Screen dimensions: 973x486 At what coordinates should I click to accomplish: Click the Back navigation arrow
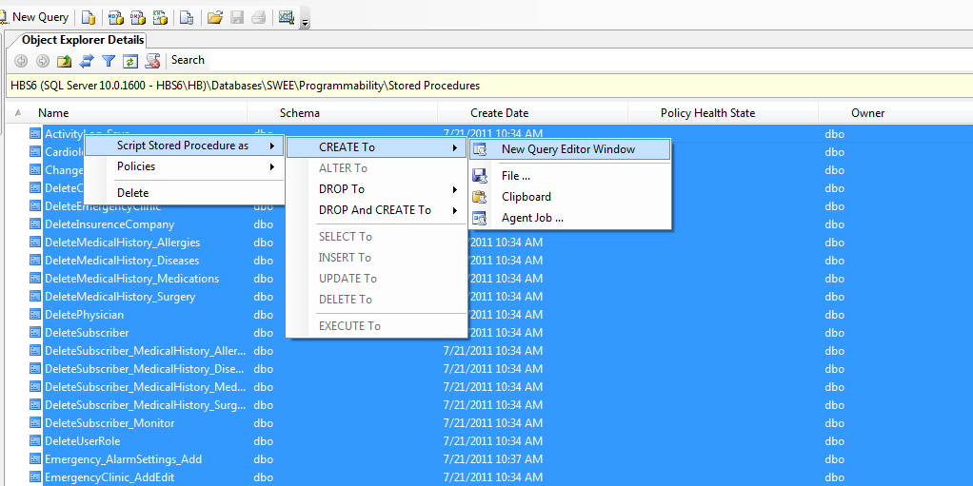21,61
